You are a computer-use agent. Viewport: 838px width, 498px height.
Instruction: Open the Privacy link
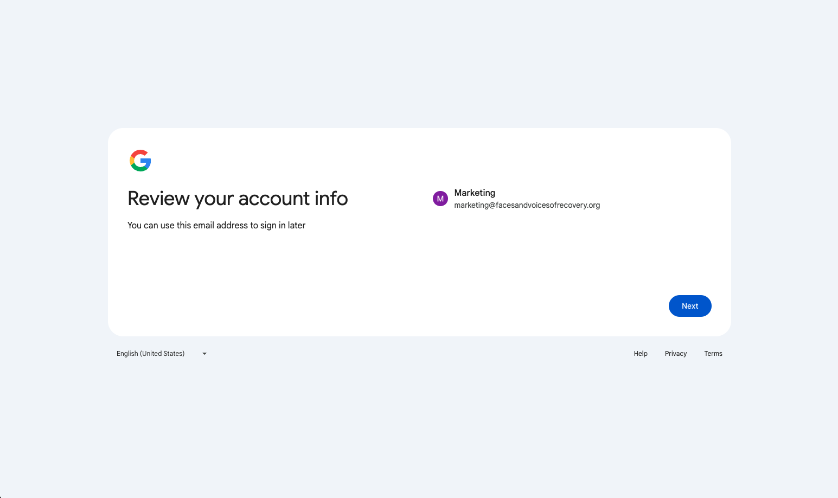pos(676,354)
